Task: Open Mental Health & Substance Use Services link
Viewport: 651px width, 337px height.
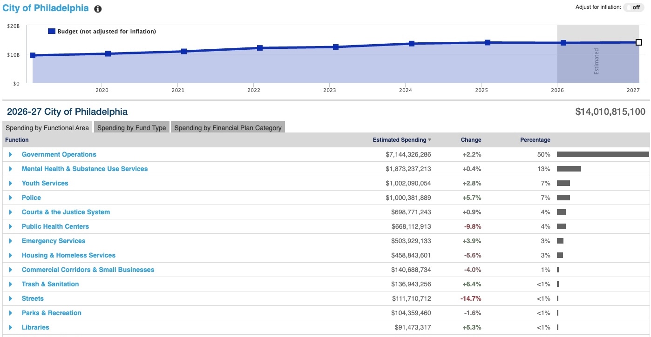Action: tap(85, 169)
